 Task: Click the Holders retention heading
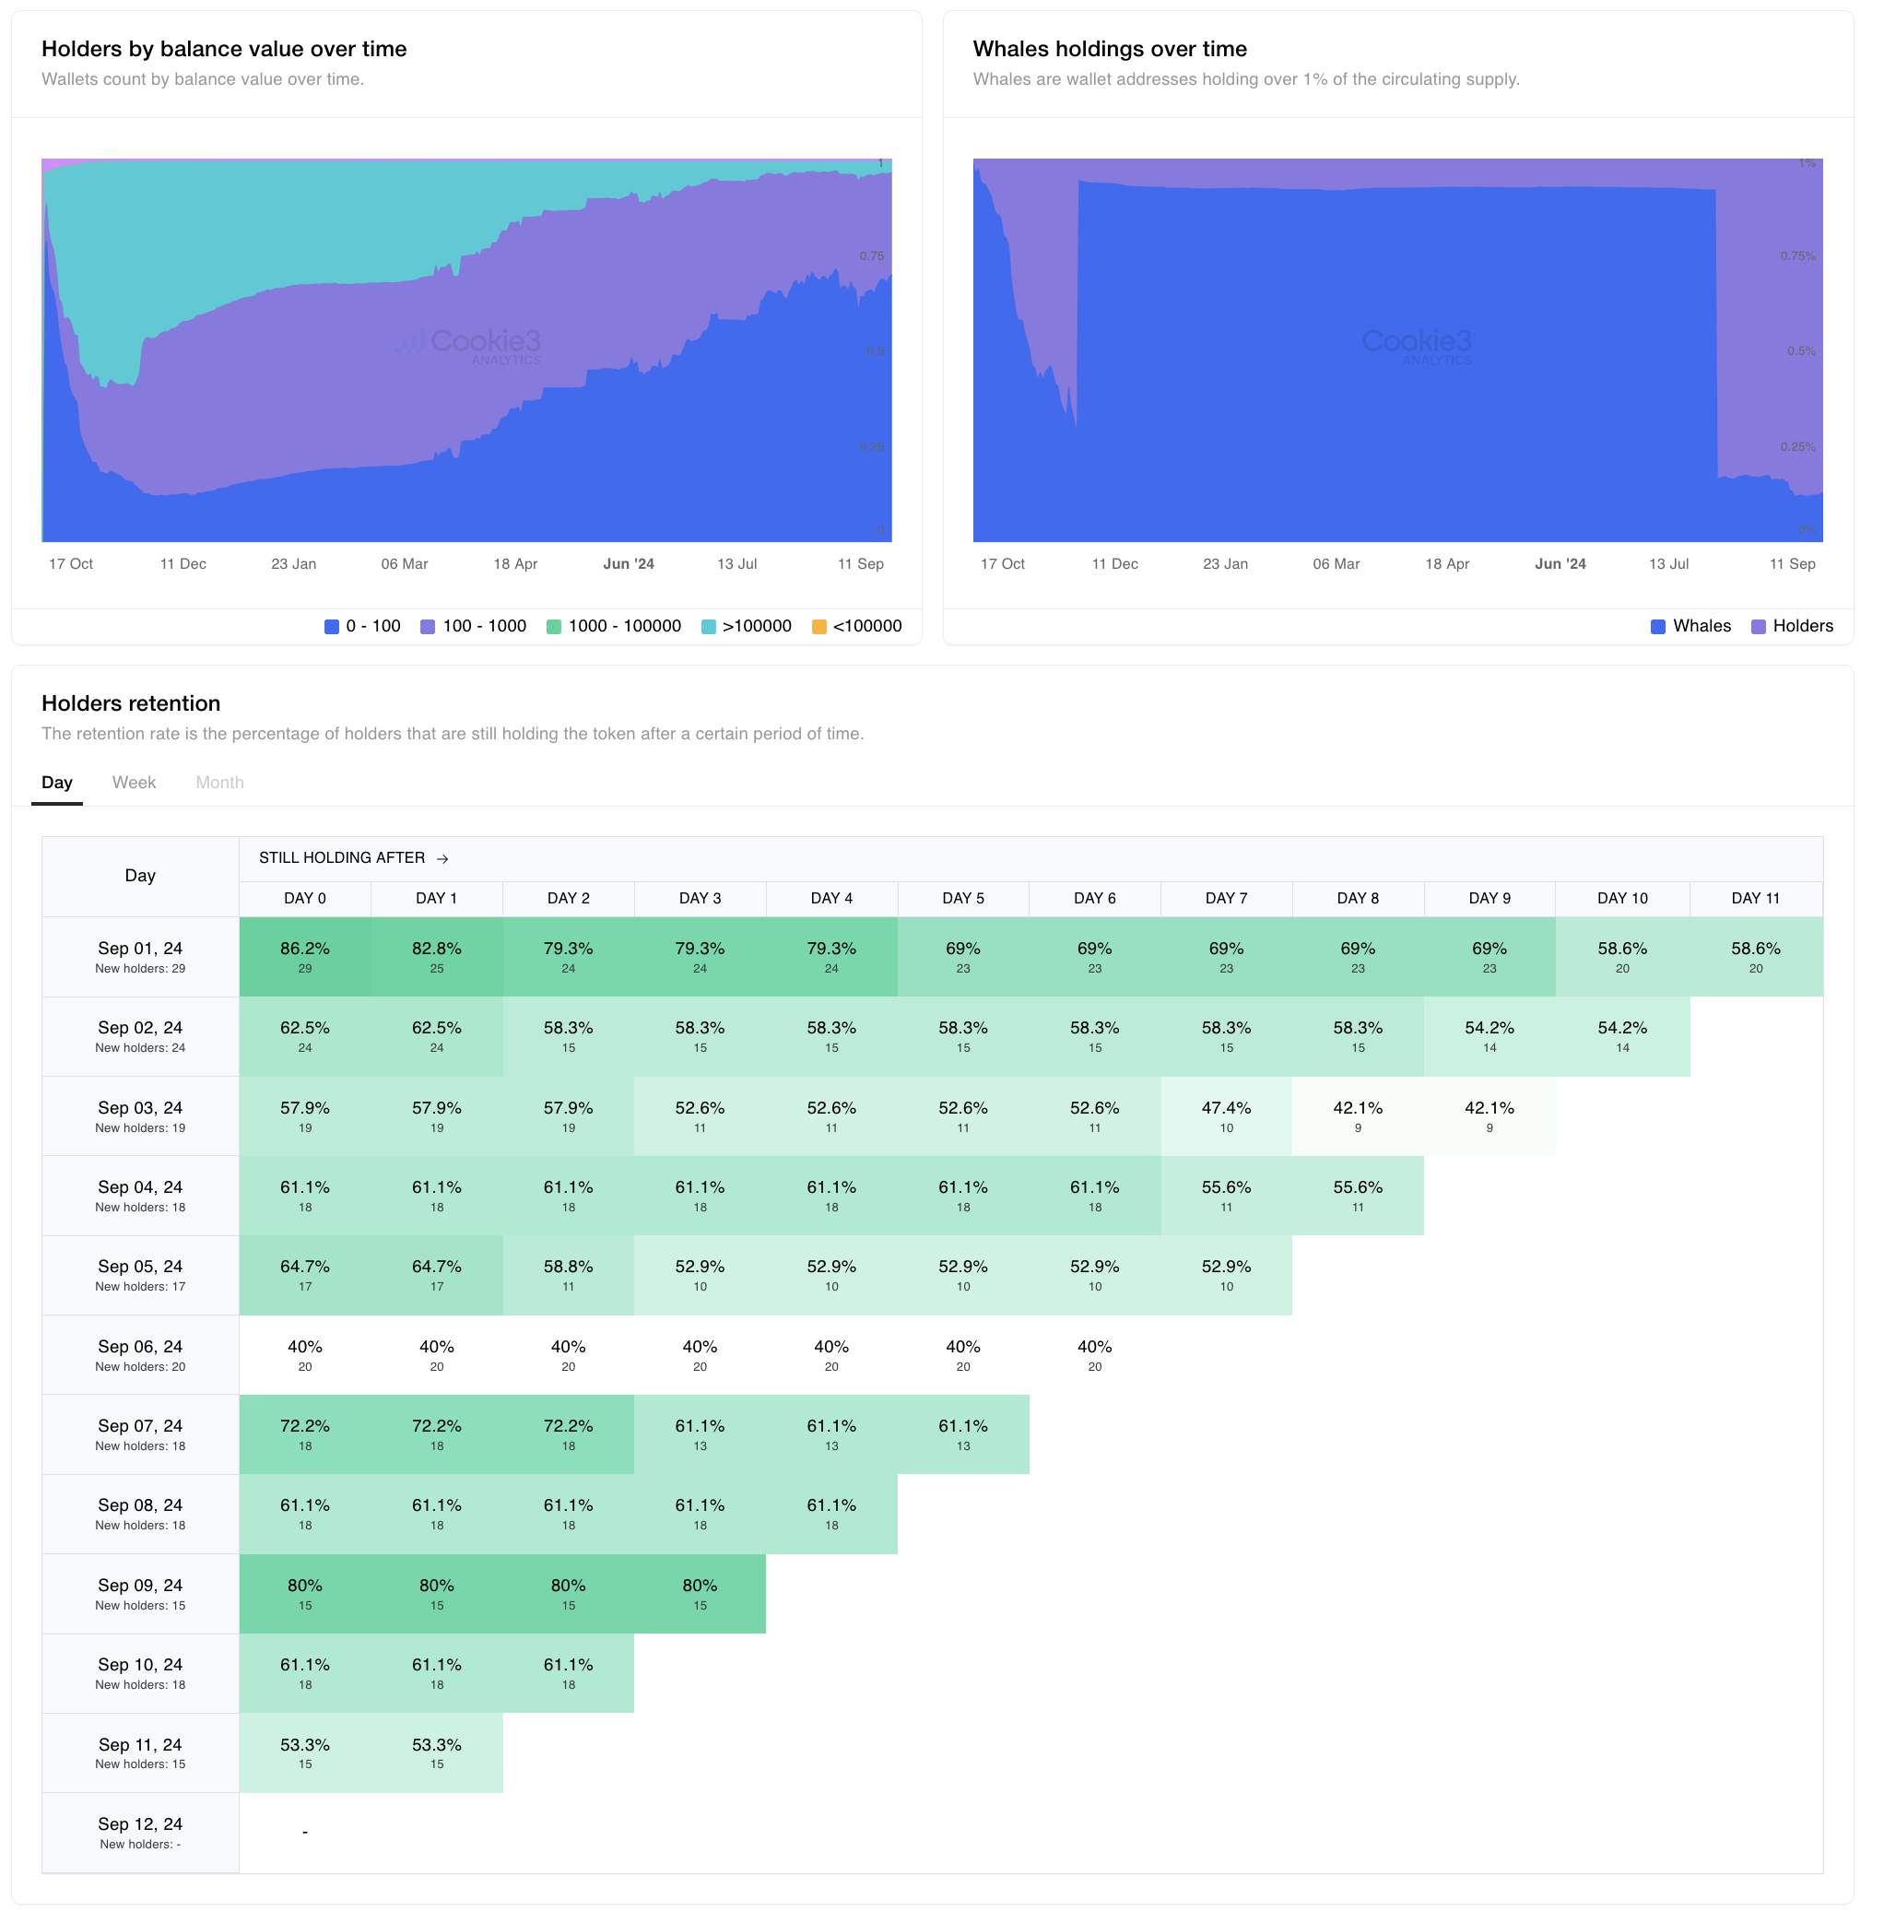(x=131, y=703)
